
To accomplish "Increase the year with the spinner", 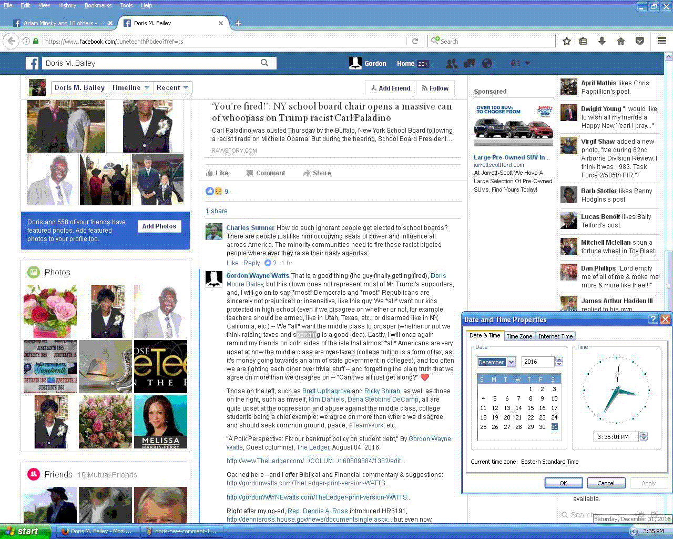I will tap(559, 360).
